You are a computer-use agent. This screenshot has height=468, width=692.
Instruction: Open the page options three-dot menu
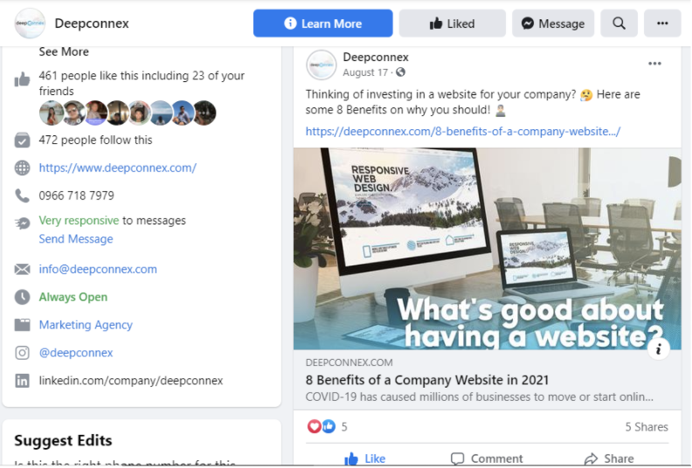coord(662,24)
